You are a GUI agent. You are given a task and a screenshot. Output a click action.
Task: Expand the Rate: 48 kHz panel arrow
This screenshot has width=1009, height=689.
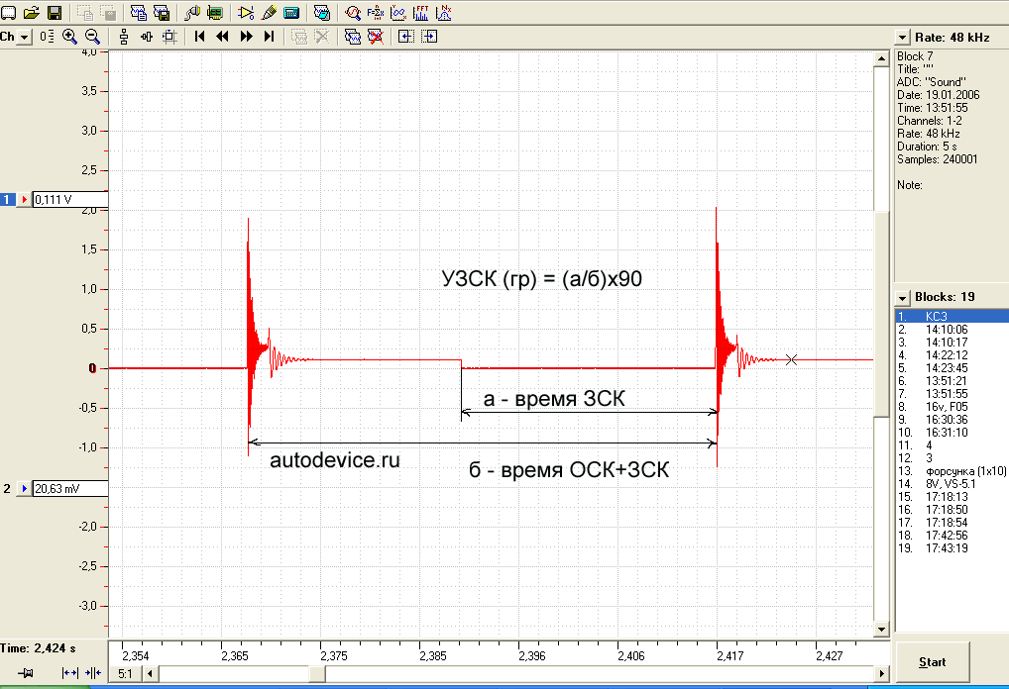(902, 38)
